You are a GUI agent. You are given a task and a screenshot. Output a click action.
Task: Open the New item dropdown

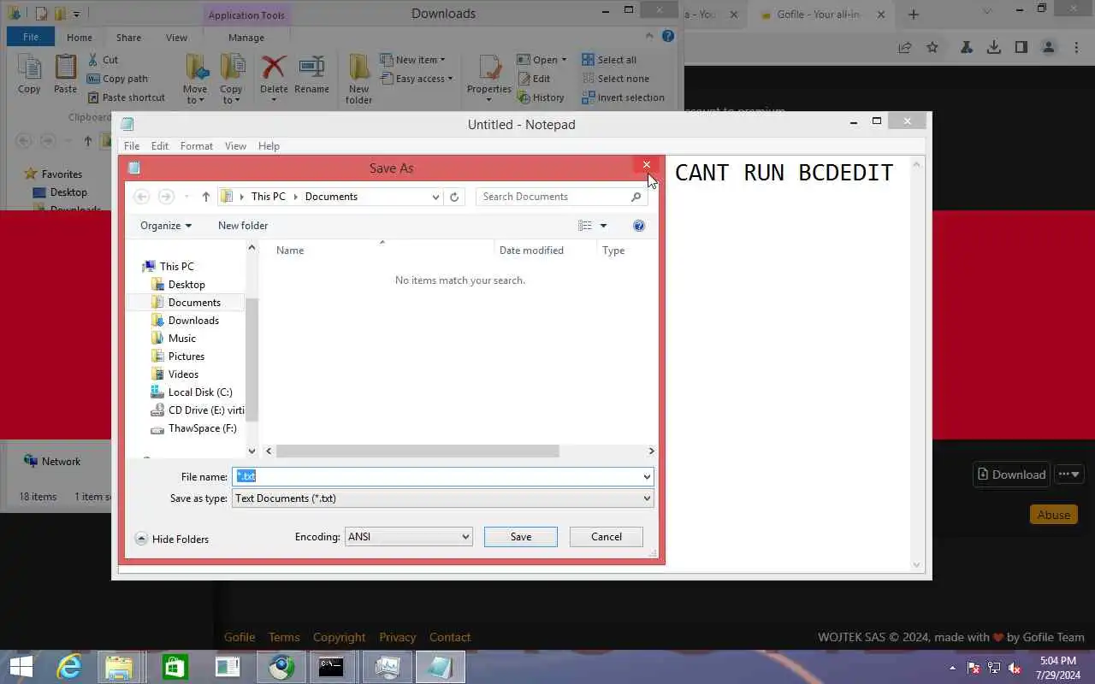(x=412, y=60)
